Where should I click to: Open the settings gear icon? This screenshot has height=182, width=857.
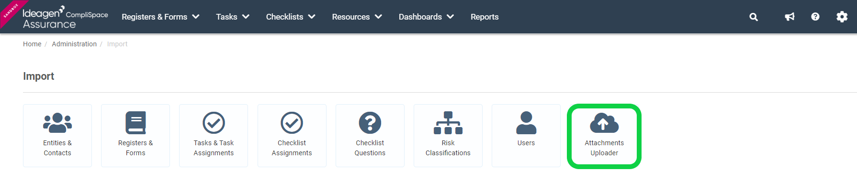click(x=842, y=17)
